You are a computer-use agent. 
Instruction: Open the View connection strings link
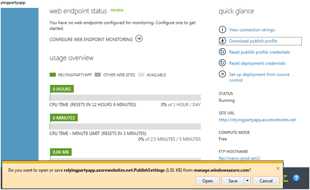point(252,30)
